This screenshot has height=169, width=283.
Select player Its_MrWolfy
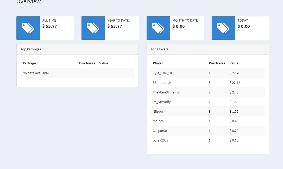point(162,102)
